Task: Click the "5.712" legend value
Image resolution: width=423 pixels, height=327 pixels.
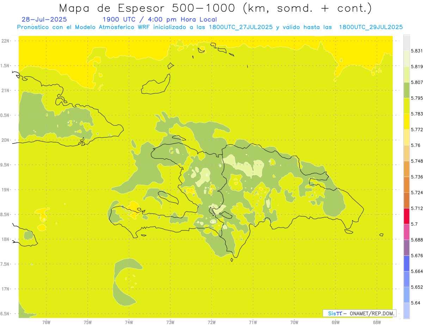Action: 417,208
